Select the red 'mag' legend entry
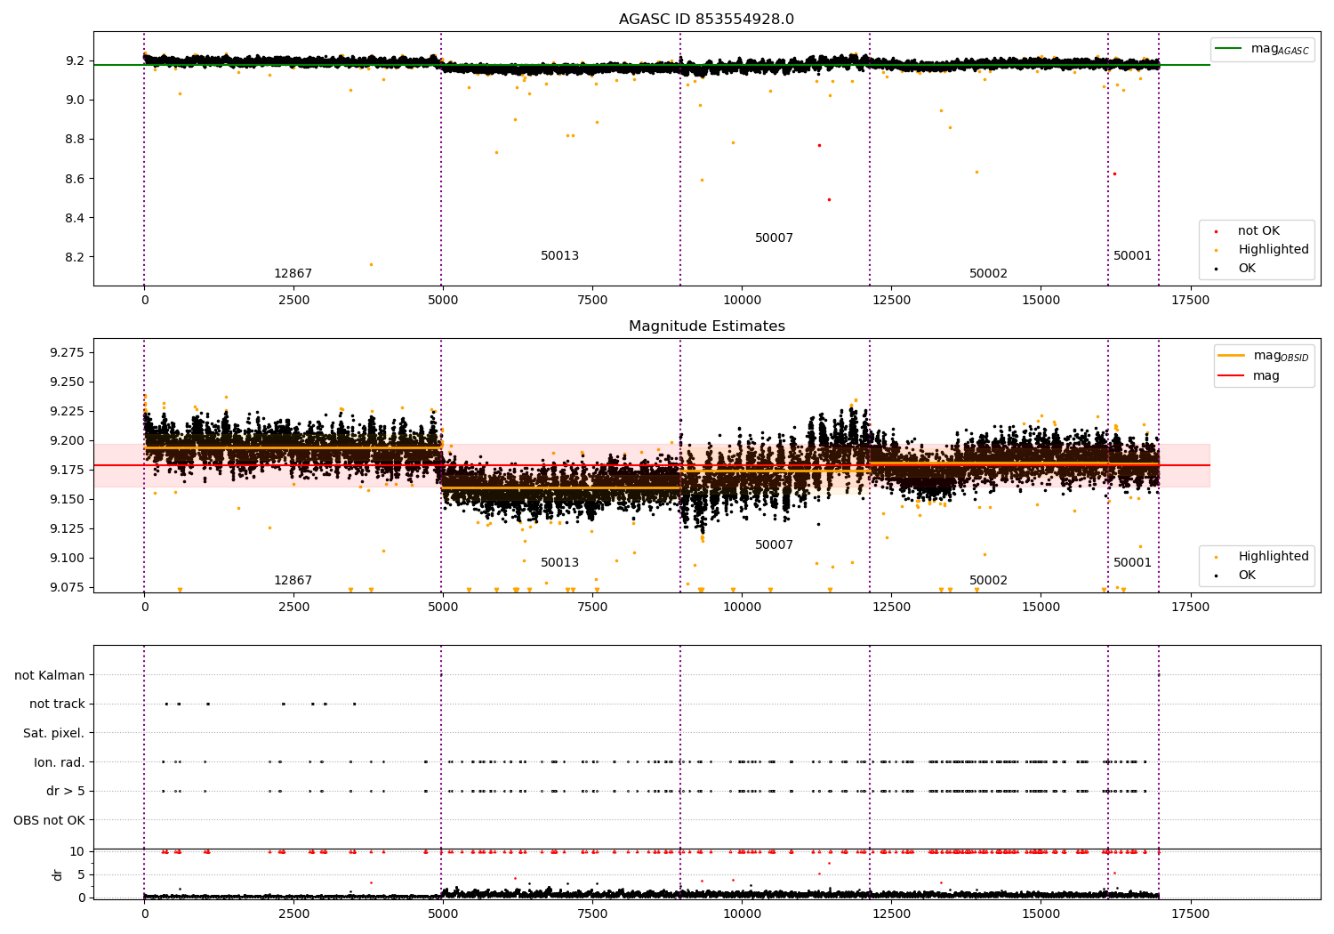This screenshot has height=934, width=1334. pos(1249,376)
